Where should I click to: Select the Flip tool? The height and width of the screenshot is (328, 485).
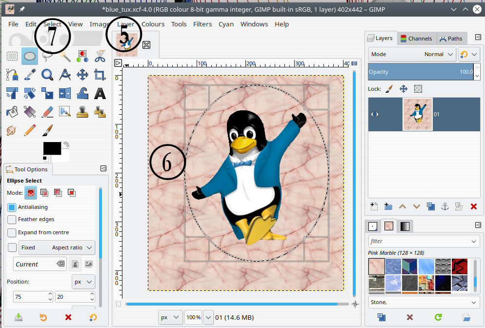(x=65, y=93)
